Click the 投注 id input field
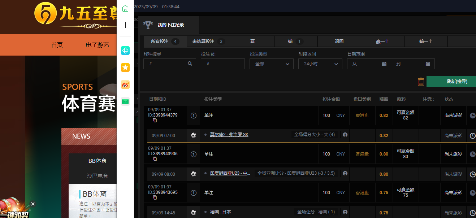This screenshot has width=476, height=218. click(223, 64)
